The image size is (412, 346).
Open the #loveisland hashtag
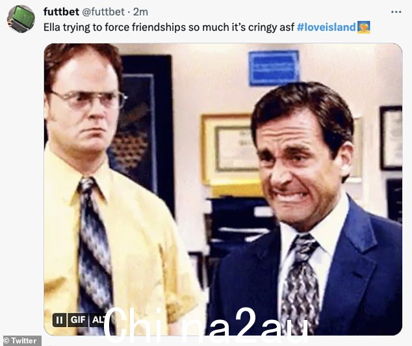[x=326, y=27]
